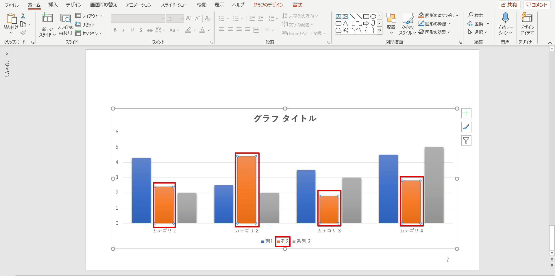The width and height of the screenshot is (555, 276).
Task: Click the line spacing icon
Action: (271, 18)
